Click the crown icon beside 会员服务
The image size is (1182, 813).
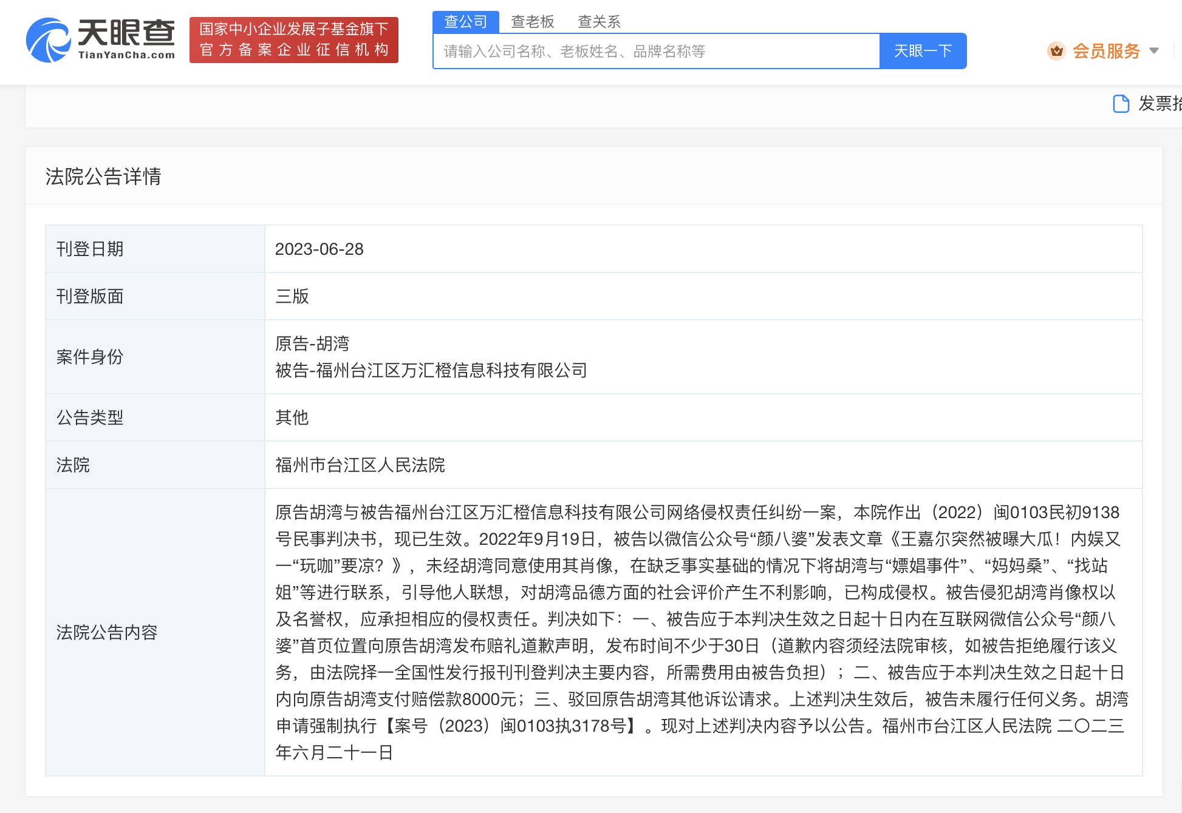1057,52
